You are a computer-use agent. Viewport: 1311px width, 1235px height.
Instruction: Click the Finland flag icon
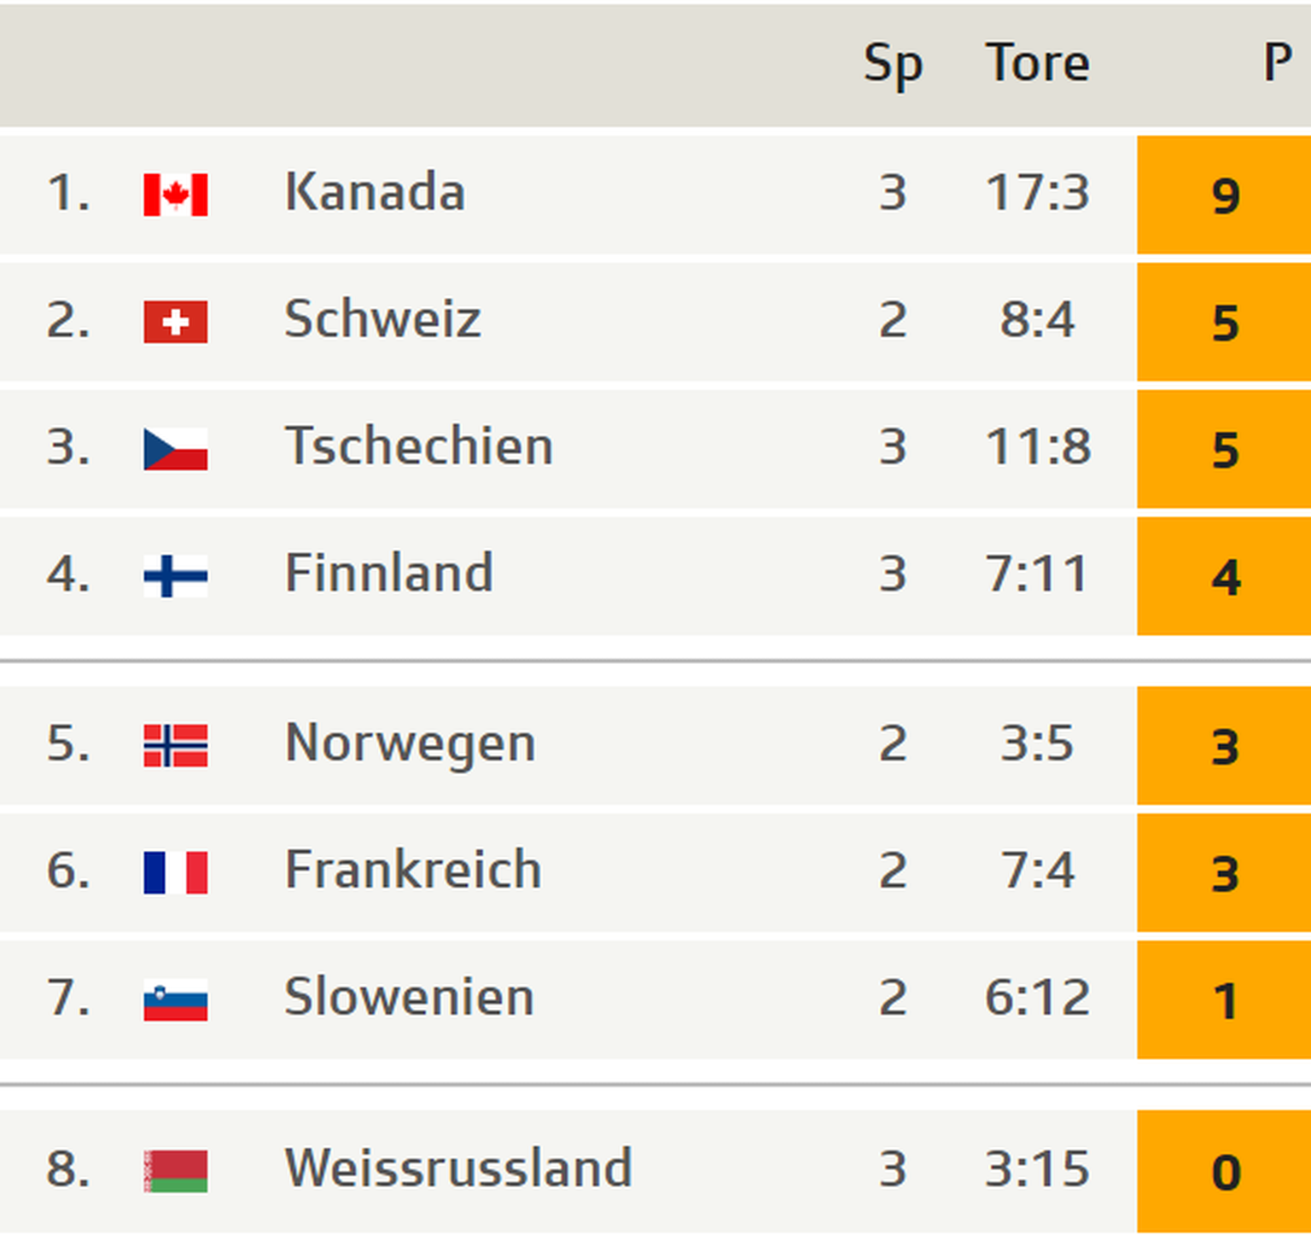pyautogui.click(x=175, y=576)
